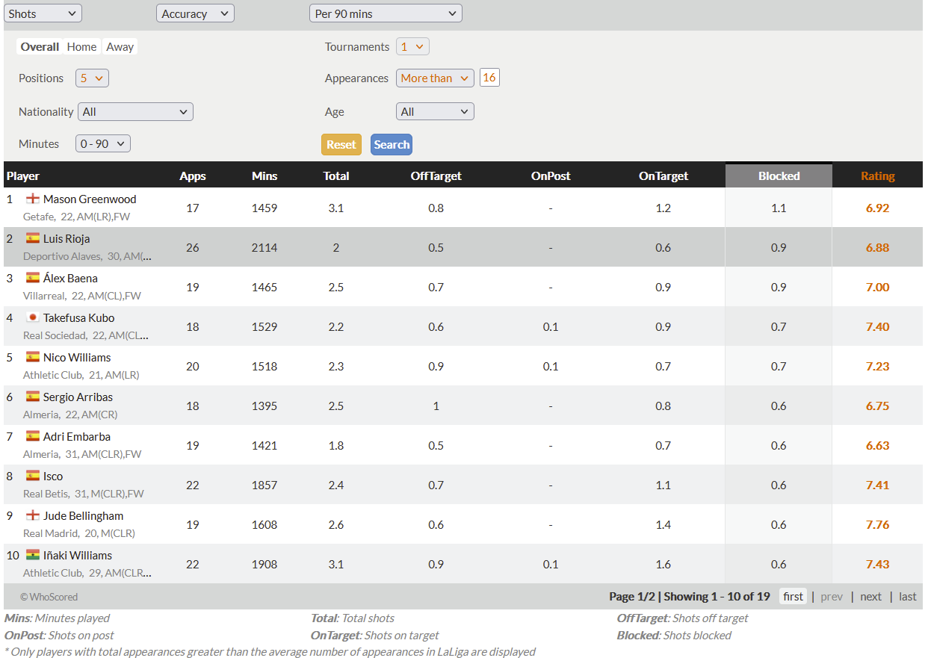Sort by the Player column header

click(x=23, y=176)
